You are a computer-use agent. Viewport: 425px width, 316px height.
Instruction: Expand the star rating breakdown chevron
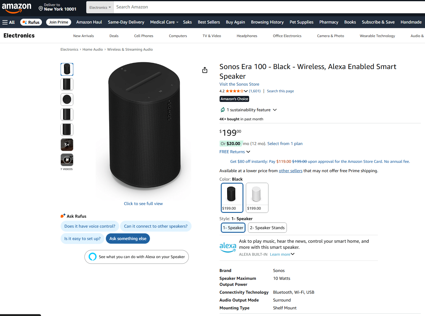click(246, 91)
